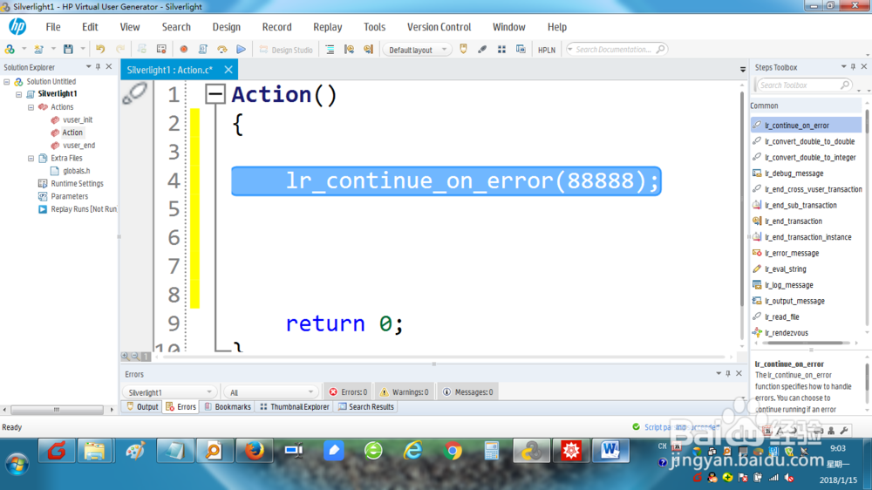Click the Steps Toolbox panel dropdown arrow
Screen dimensions: 872x490
[843, 67]
